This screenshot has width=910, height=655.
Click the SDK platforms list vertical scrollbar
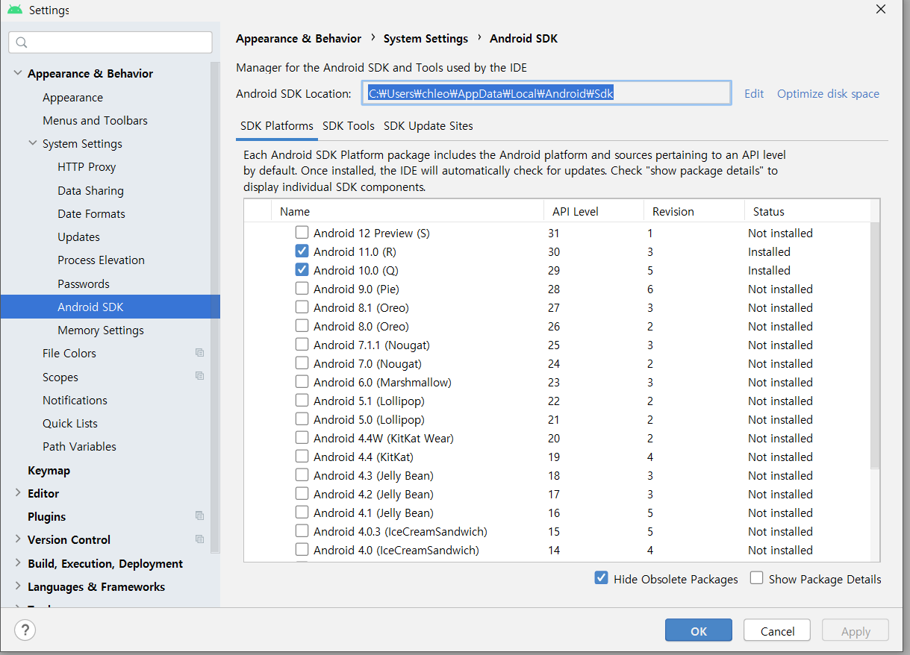[x=875, y=345]
